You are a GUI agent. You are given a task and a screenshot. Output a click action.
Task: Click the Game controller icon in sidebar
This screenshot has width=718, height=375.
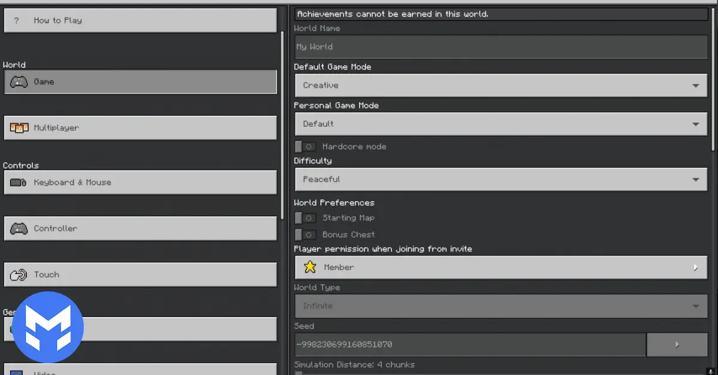point(19,82)
